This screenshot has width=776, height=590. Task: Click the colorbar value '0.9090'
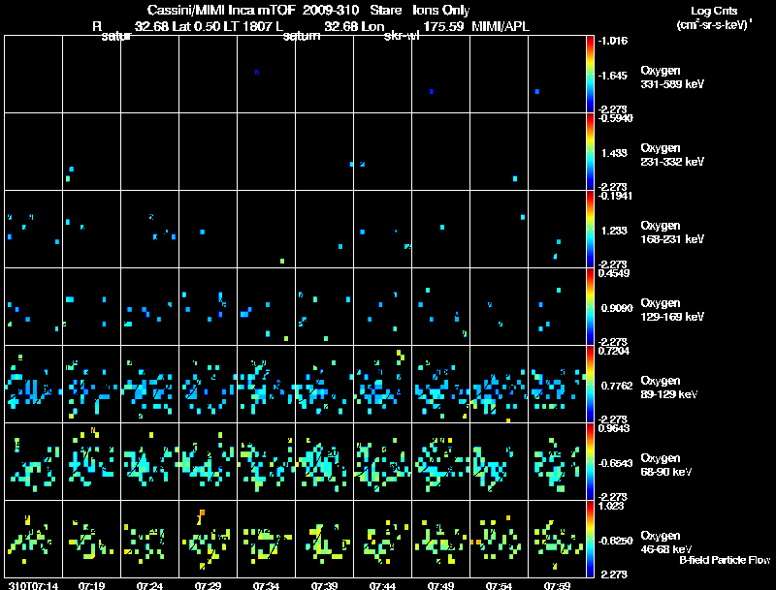click(617, 308)
